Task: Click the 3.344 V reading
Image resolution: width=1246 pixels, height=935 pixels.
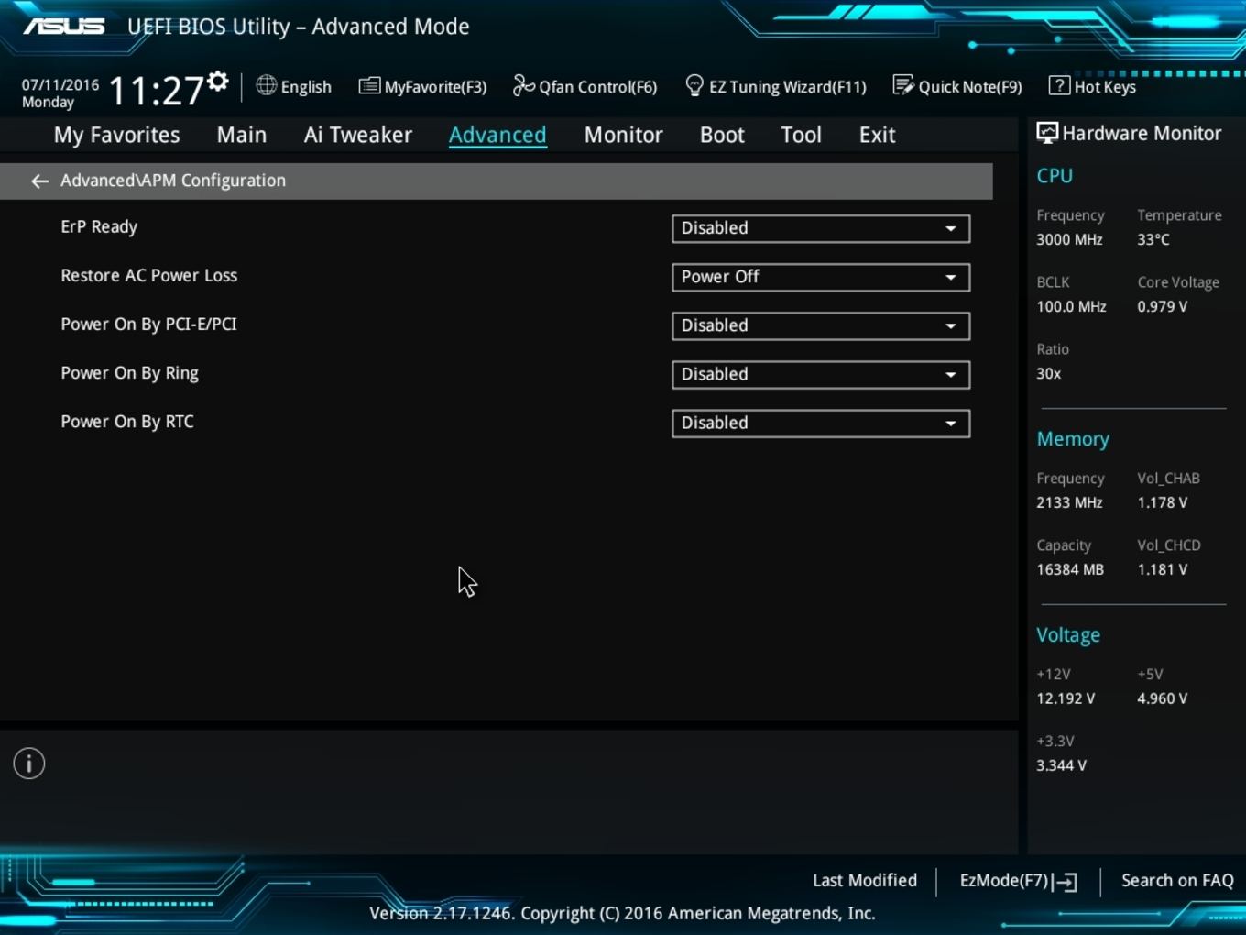Action: pos(1061,765)
